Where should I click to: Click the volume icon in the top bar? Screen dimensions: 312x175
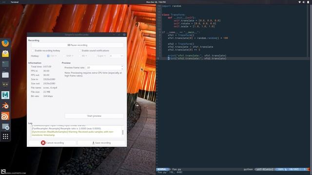(304, 2)
